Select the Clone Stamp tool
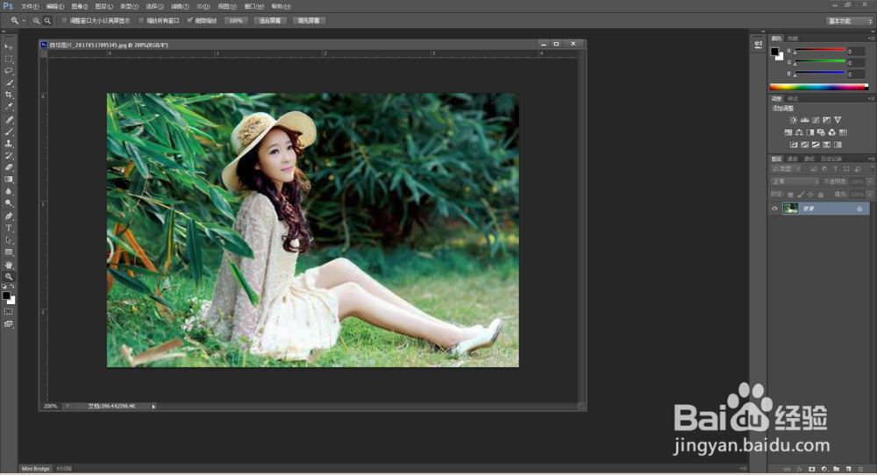 (9, 144)
